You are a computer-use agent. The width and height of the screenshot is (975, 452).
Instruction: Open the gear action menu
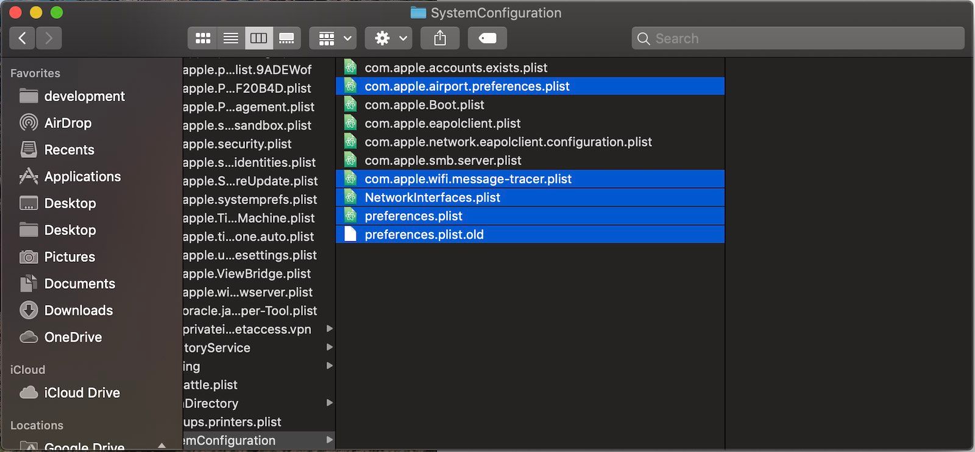(x=389, y=38)
